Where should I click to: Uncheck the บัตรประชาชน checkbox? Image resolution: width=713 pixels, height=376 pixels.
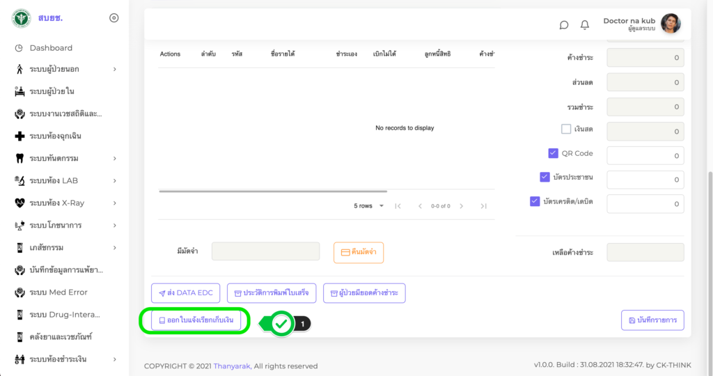(x=544, y=177)
